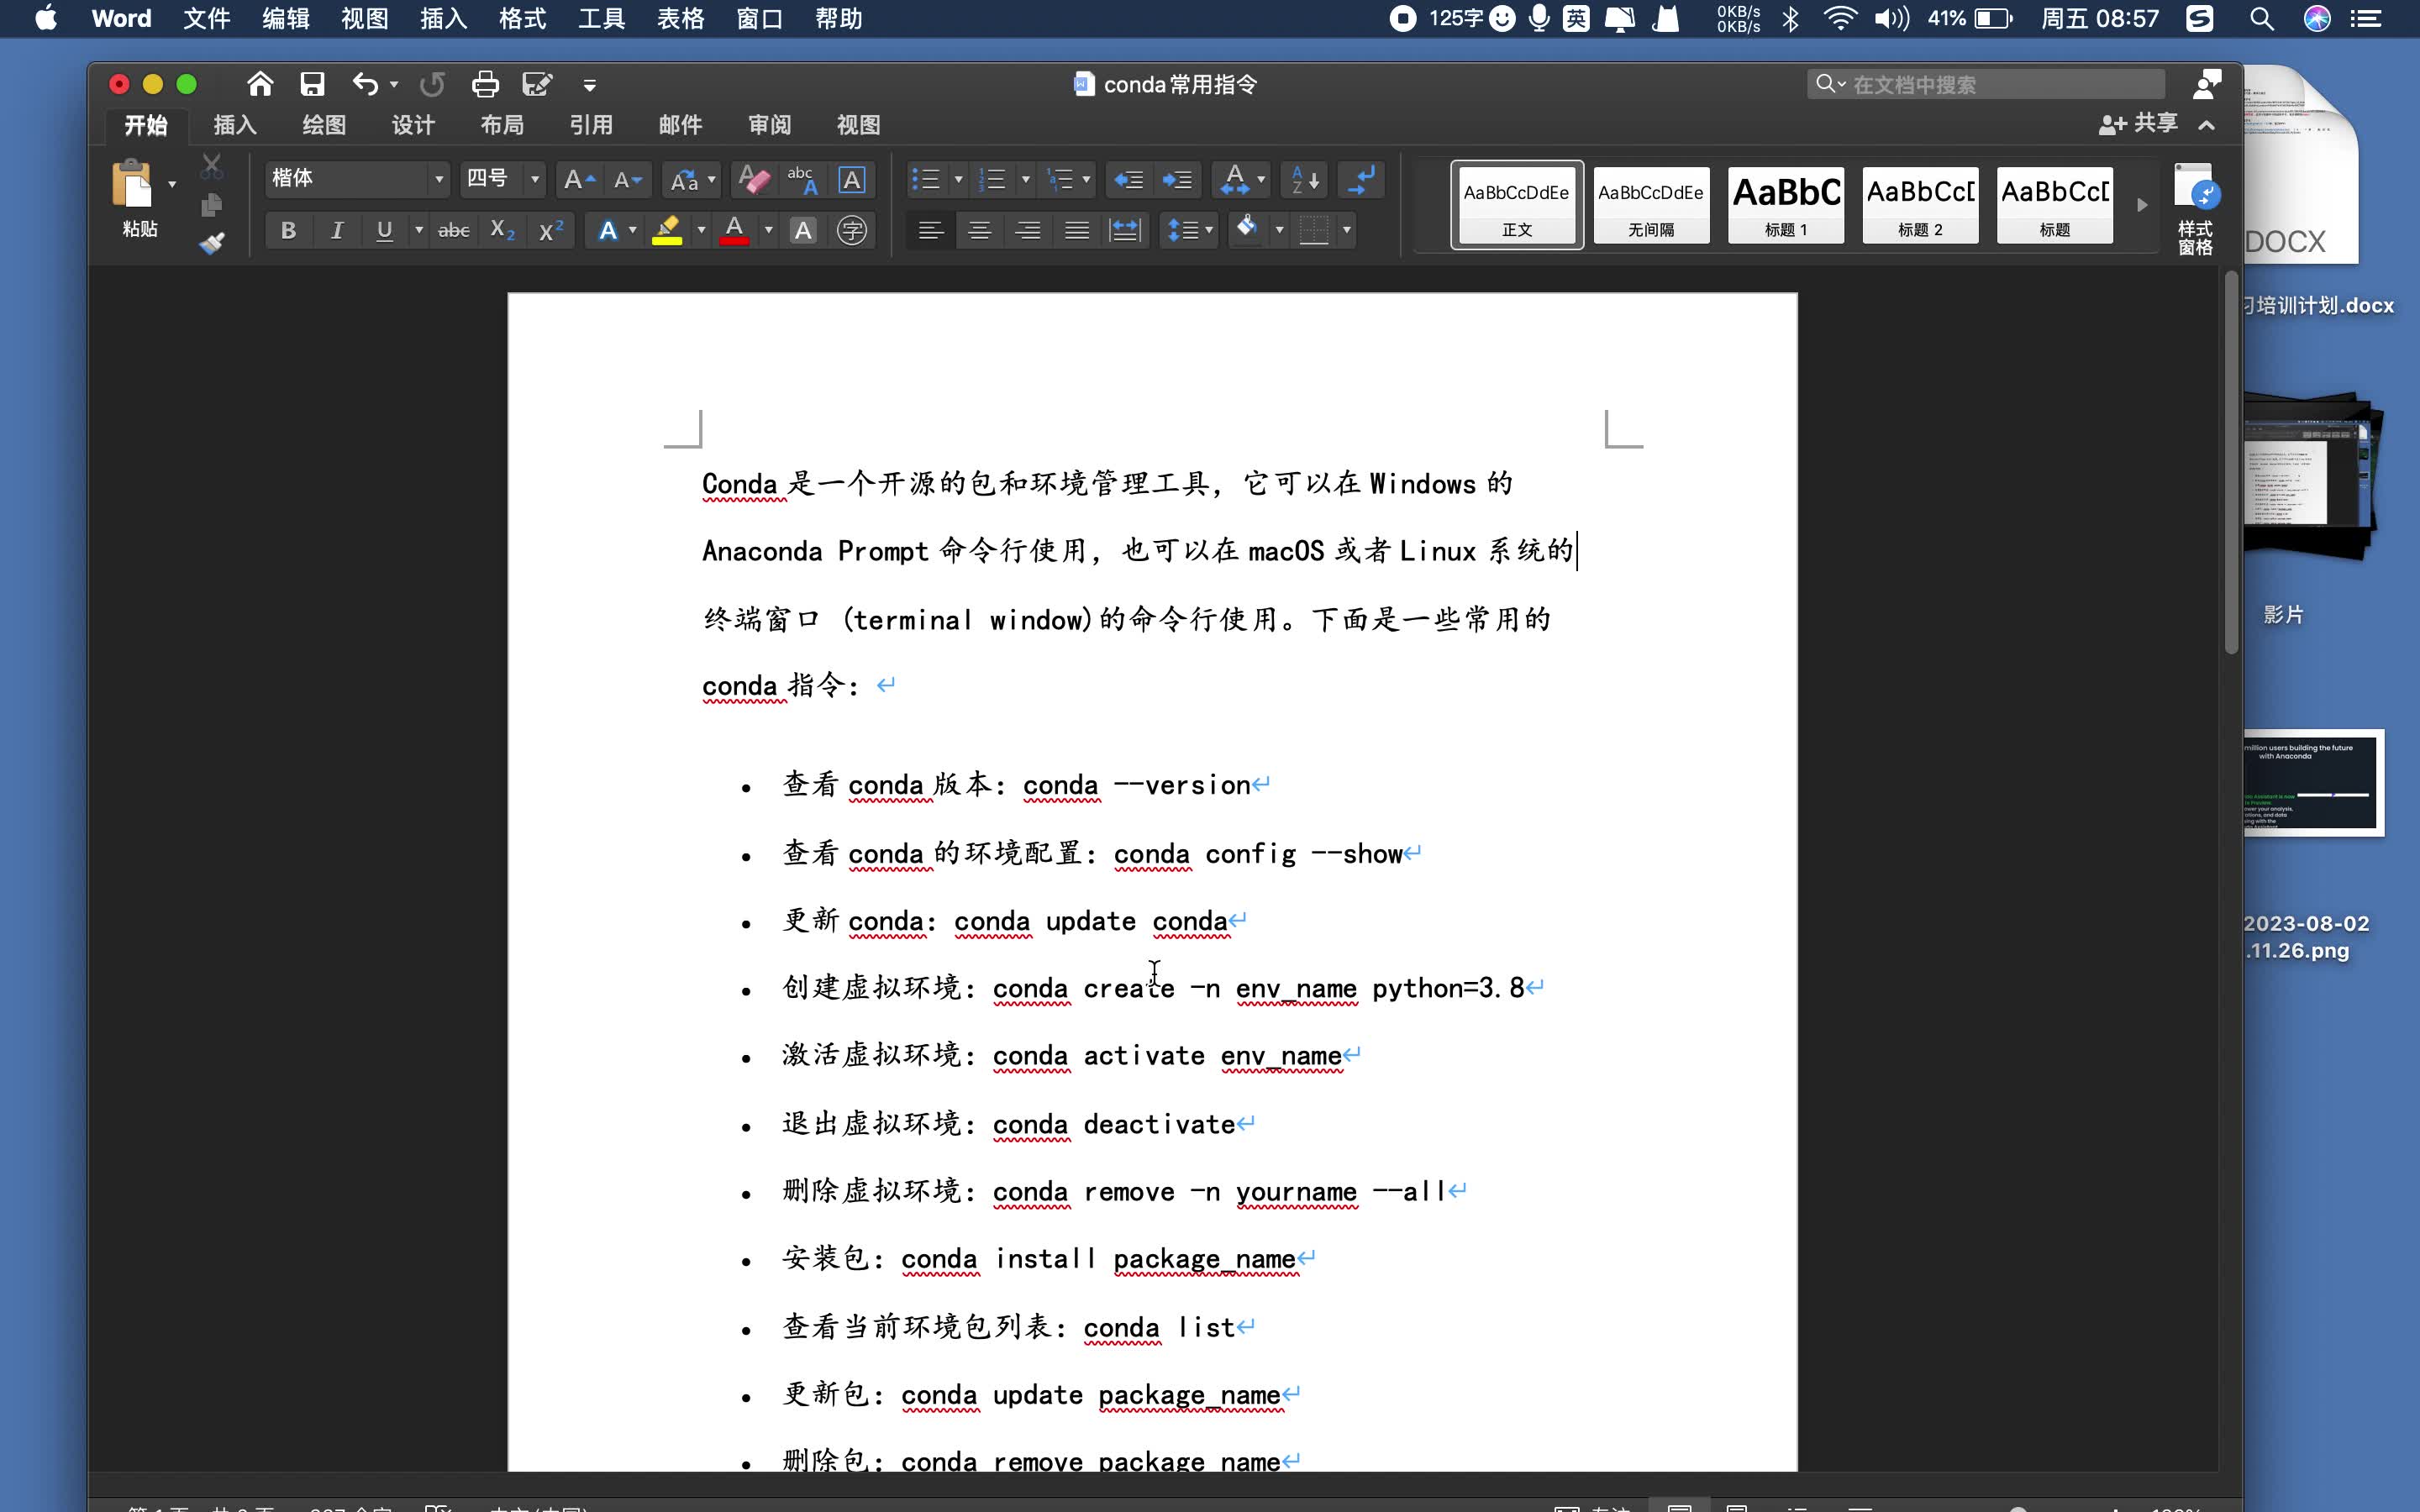Click the Clear Formatting eraser icon
The image size is (2420, 1512).
[753, 180]
